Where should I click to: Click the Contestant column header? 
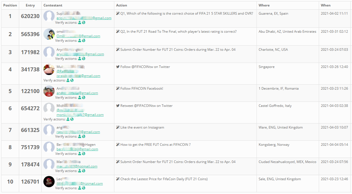tap(53, 5)
